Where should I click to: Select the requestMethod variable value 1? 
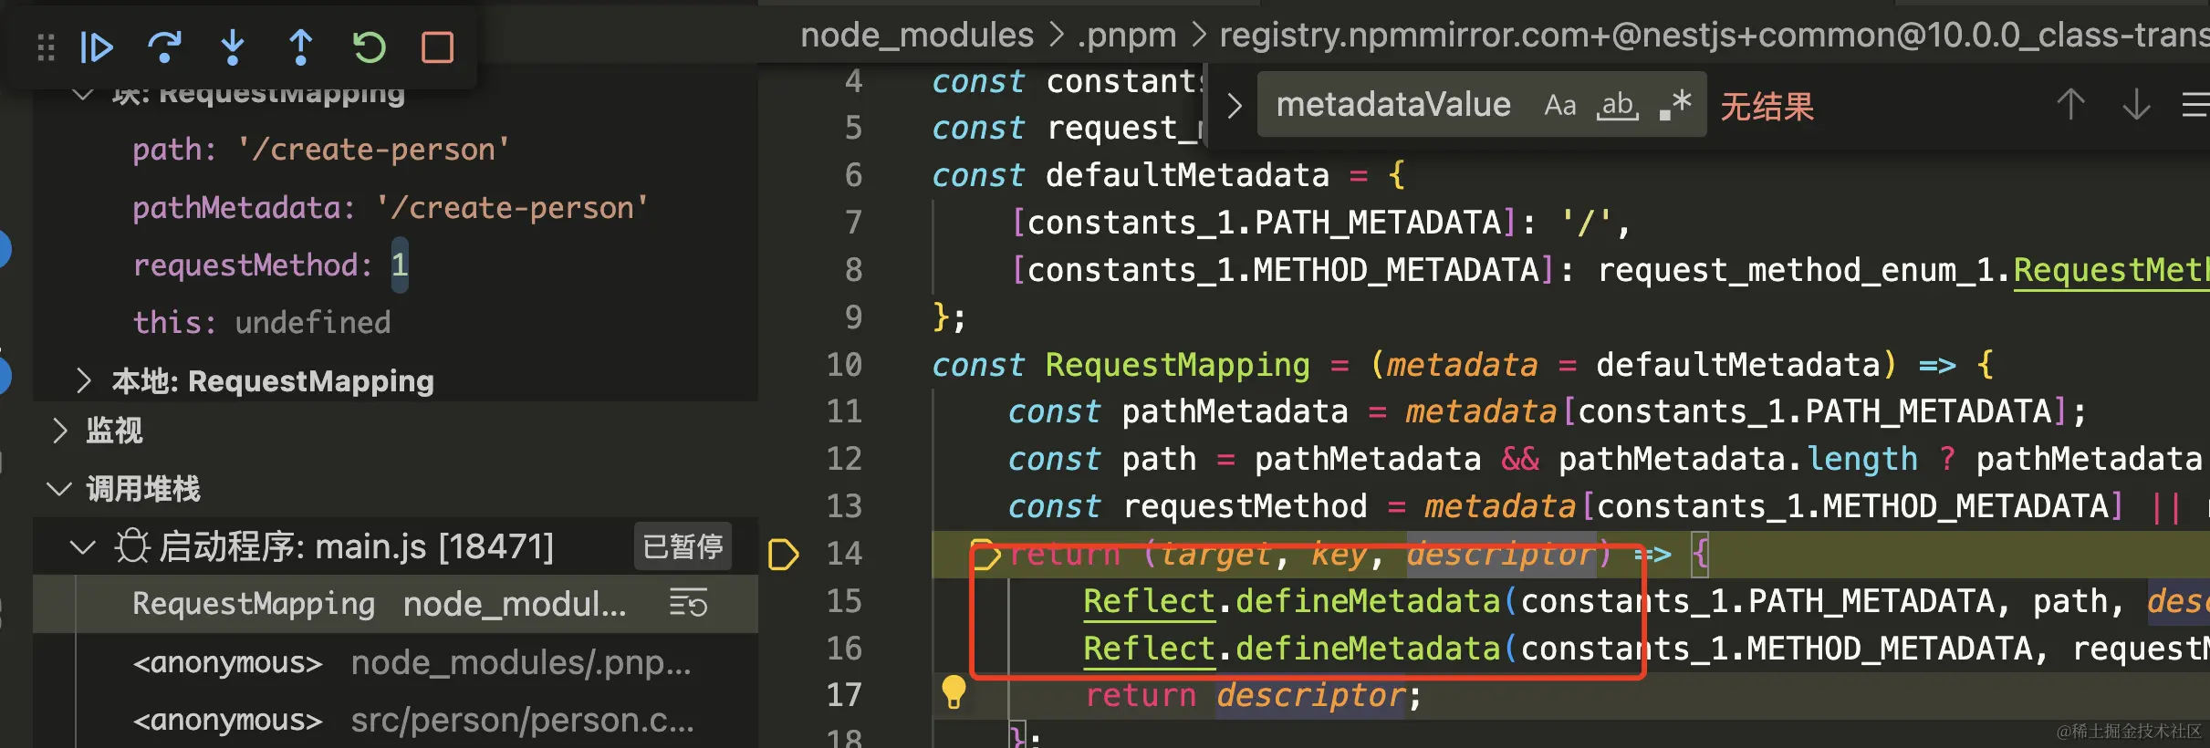(x=400, y=265)
